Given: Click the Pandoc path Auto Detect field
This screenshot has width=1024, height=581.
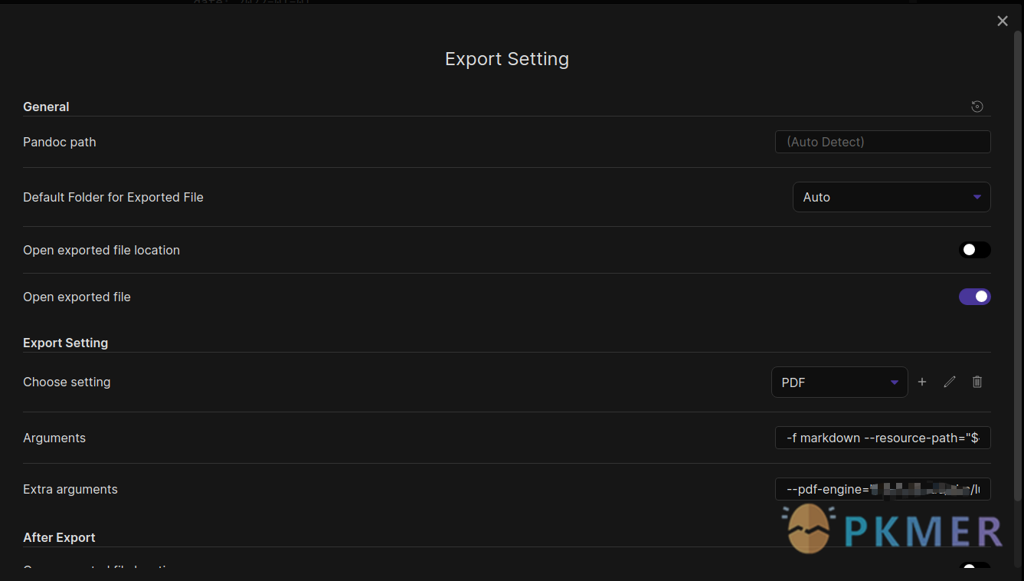Looking at the screenshot, I should pos(882,142).
